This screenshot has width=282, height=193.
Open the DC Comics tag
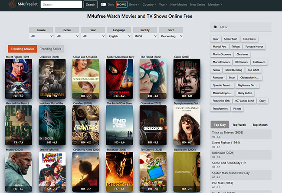click(241, 62)
